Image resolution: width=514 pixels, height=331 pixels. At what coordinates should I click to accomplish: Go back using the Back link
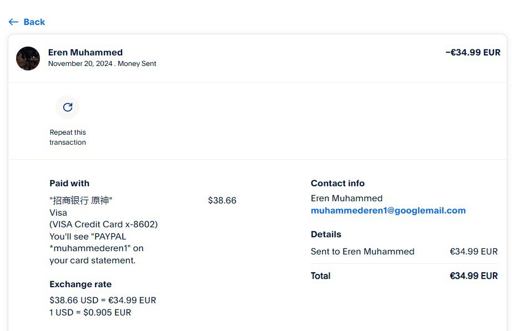pos(34,22)
